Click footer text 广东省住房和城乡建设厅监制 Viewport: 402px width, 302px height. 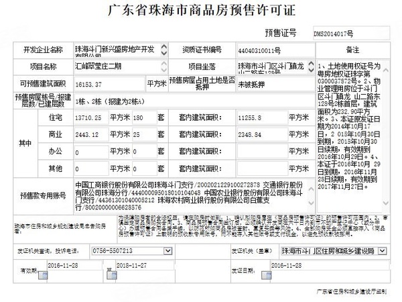click(352, 291)
